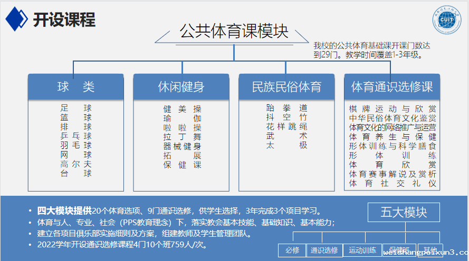Click the CUIT university emblem
Image resolution: width=469 pixels, height=261 pixels.
[446, 21]
